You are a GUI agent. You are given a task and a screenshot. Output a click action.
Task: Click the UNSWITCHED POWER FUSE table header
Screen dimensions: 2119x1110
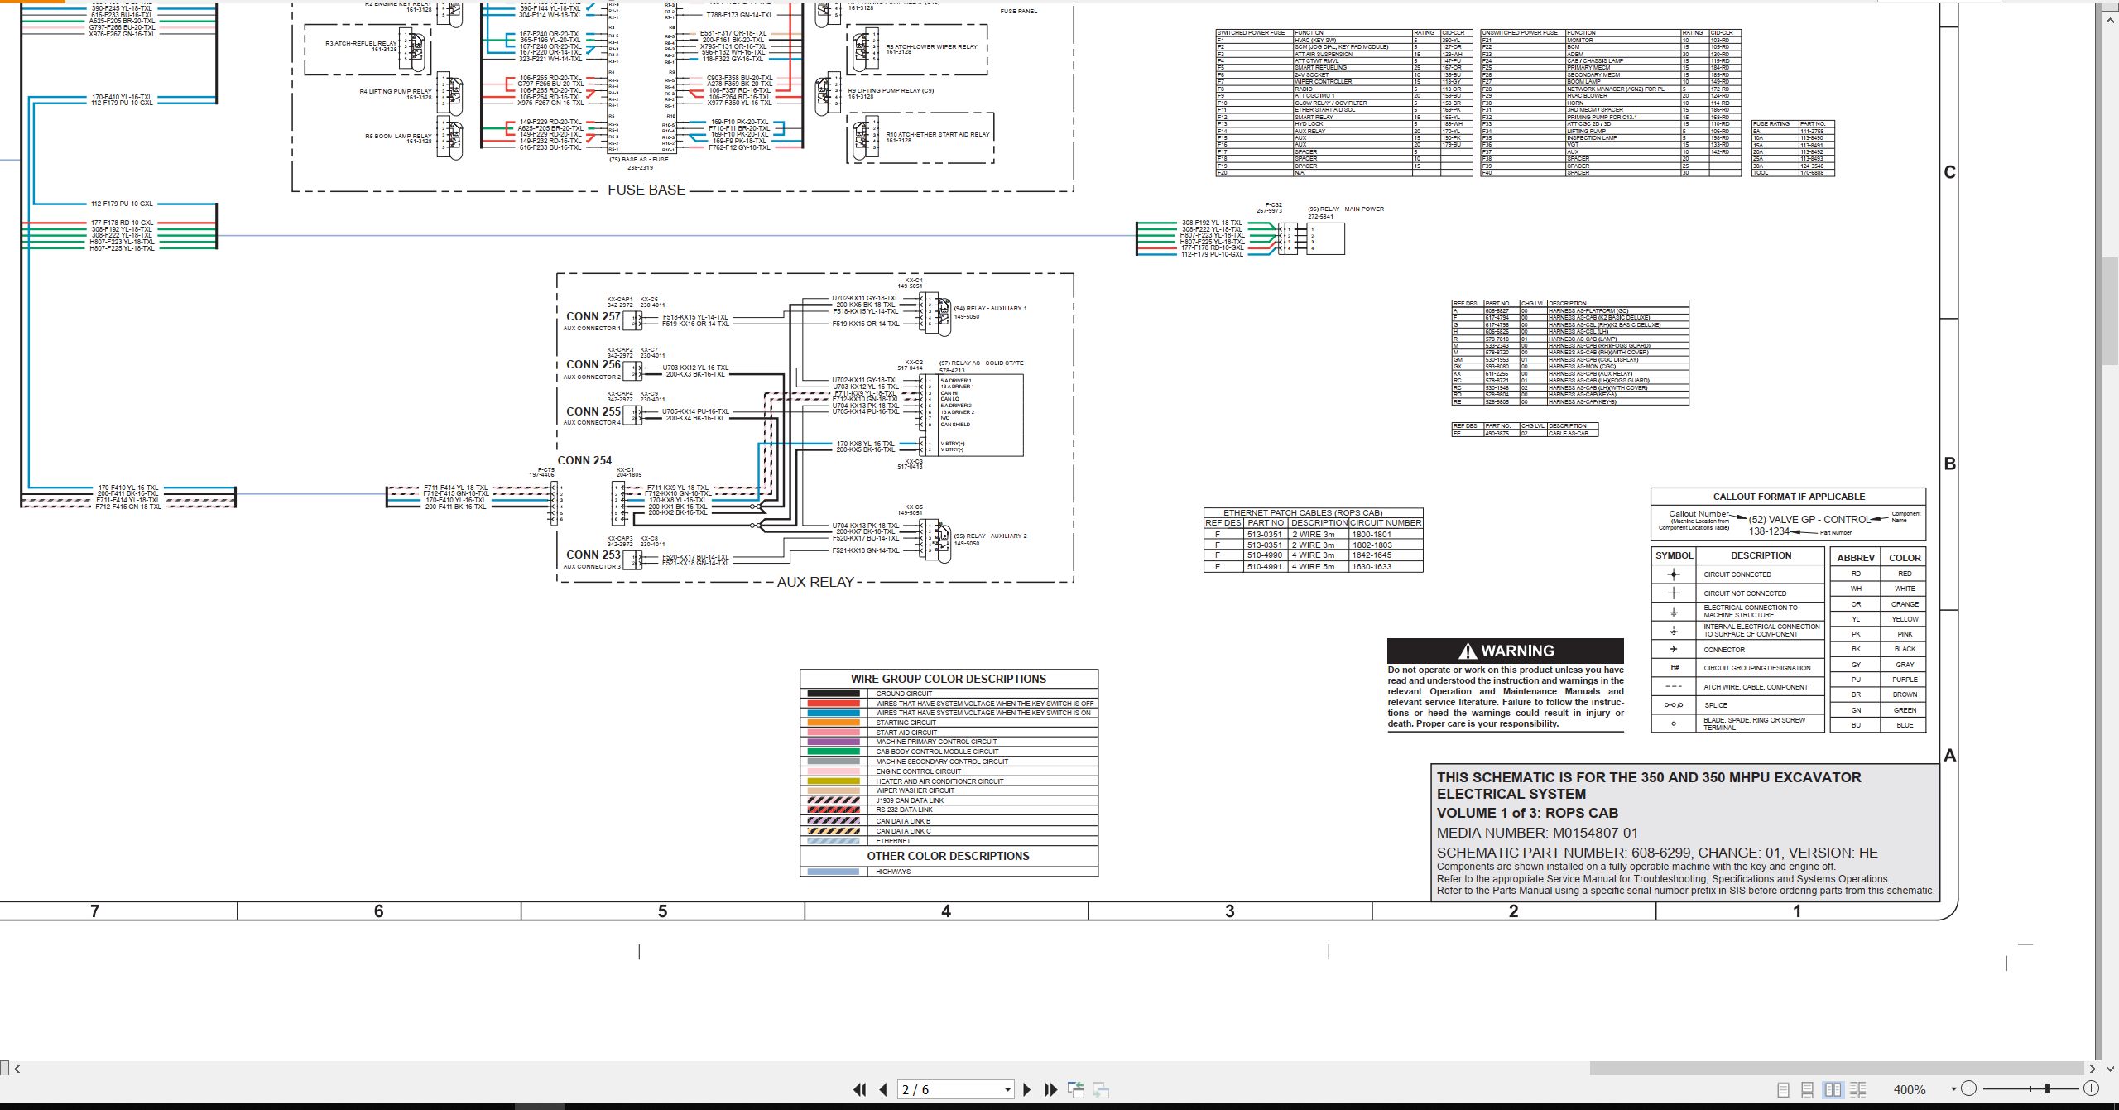coord(1520,33)
